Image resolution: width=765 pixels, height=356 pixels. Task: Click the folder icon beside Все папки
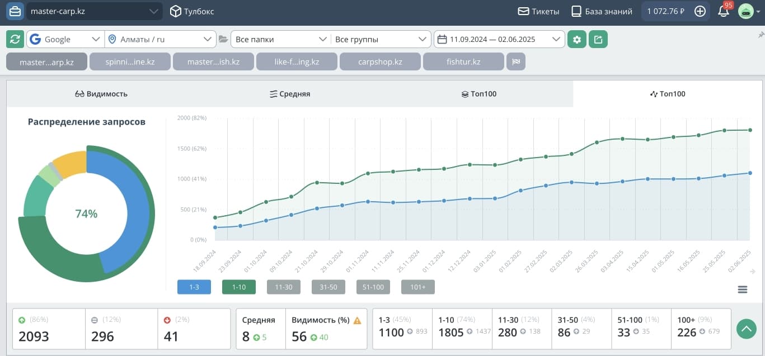(x=223, y=39)
